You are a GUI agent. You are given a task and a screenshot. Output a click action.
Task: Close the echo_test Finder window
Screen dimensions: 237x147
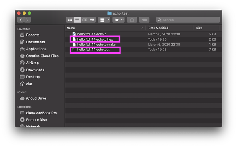click(19, 13)
